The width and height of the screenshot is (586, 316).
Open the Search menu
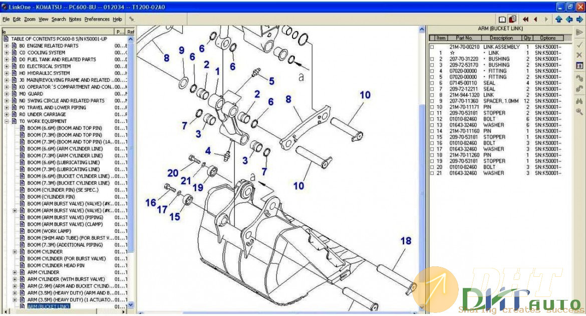pos(58,19)
